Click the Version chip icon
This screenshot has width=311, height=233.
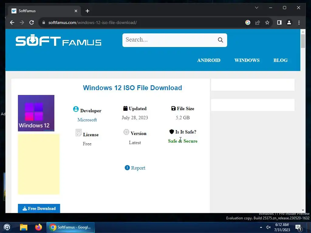click(x=126, y=132)
